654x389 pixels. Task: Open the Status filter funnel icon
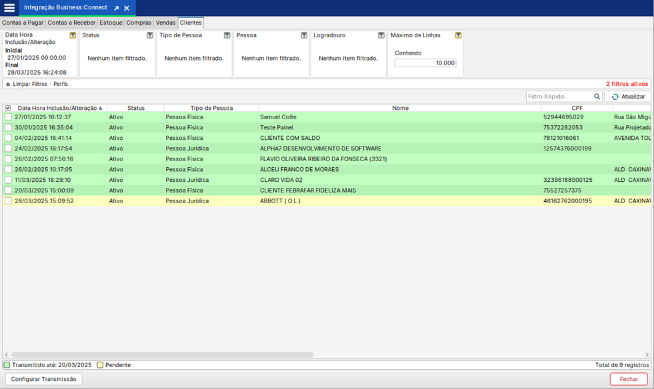tap(150, 35)
